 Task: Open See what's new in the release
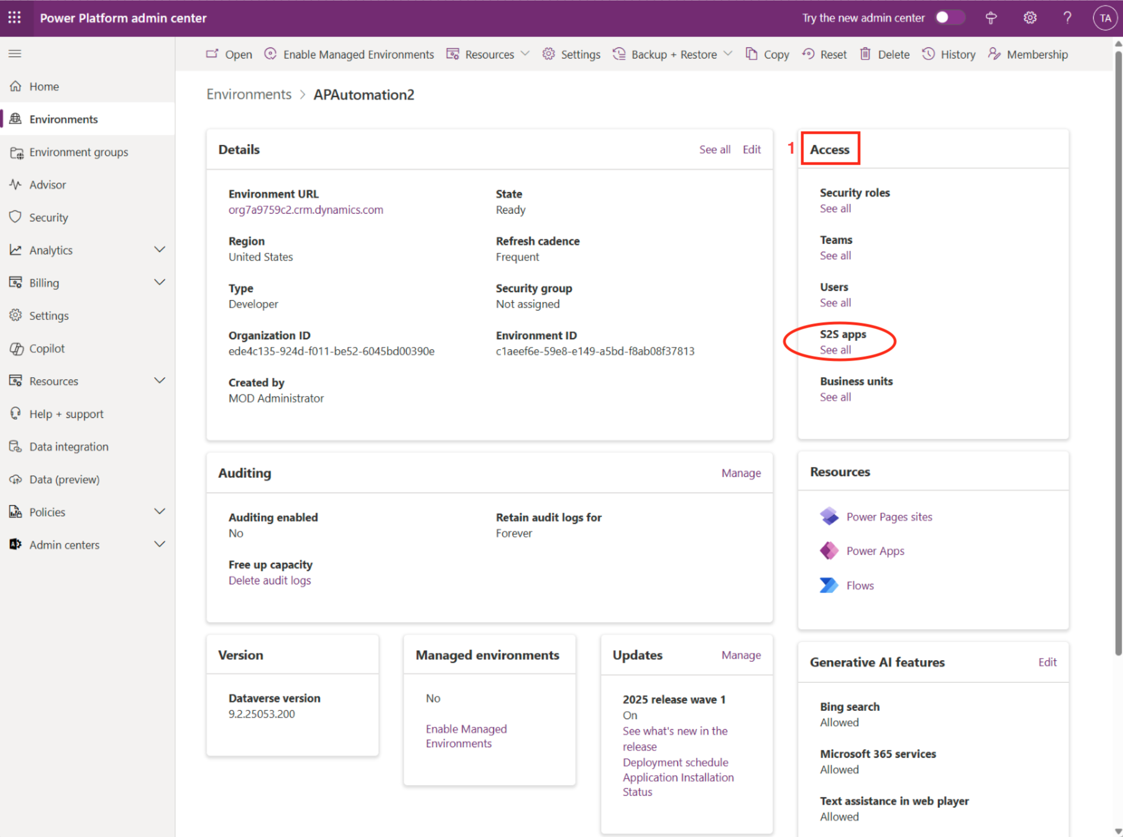click(x=675, y=739)
